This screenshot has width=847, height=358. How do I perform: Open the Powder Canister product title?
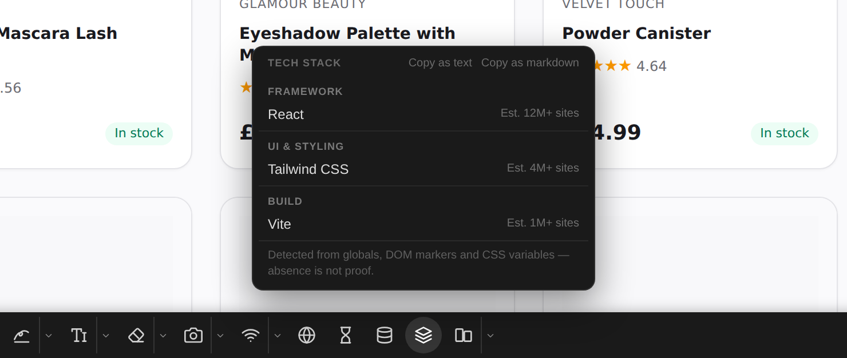[x=636, y=33]
